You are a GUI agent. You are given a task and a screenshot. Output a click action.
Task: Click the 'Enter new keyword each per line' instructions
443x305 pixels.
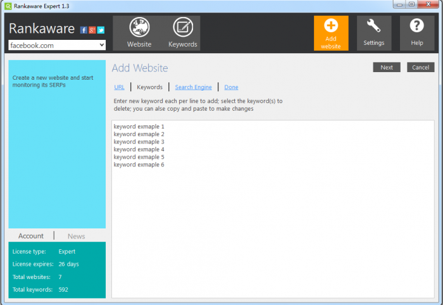point(198,105)
